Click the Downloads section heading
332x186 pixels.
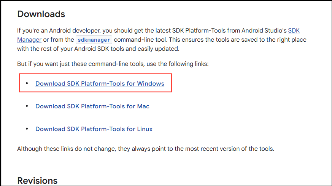pos(41,14)
